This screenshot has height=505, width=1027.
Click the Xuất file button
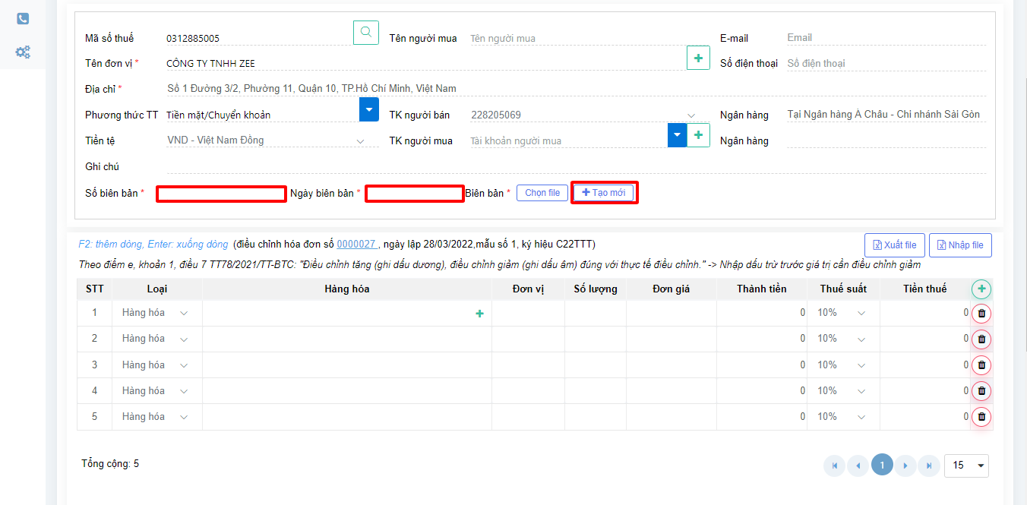(x=894, y=245)
